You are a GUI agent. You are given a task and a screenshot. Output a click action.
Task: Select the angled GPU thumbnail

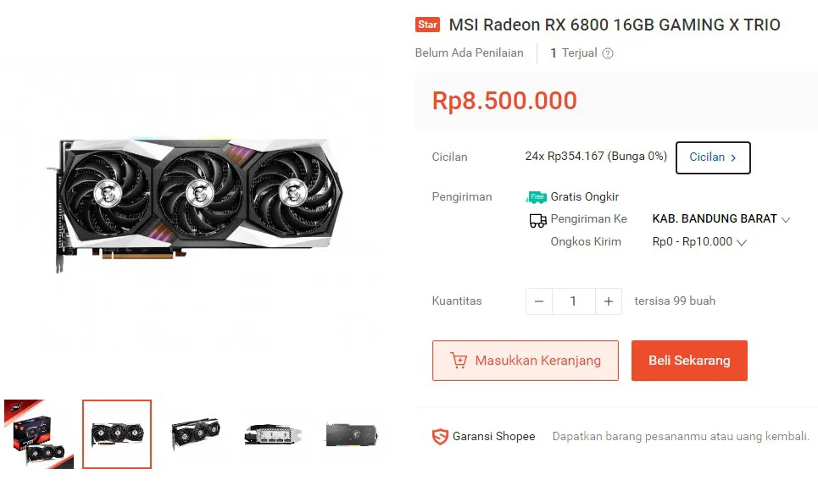coord(196,434)
